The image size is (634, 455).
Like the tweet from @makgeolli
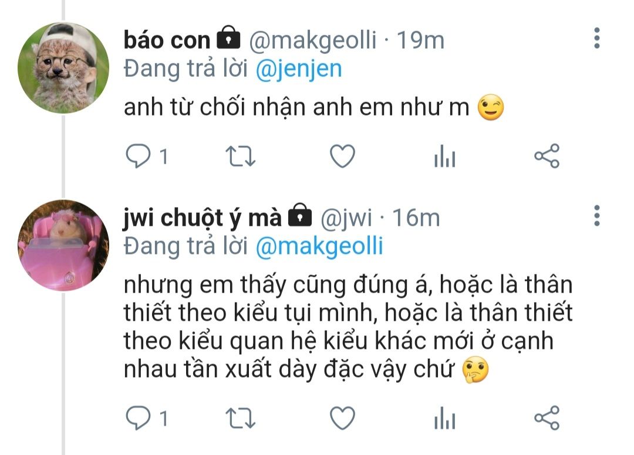(x=342, y=156)
